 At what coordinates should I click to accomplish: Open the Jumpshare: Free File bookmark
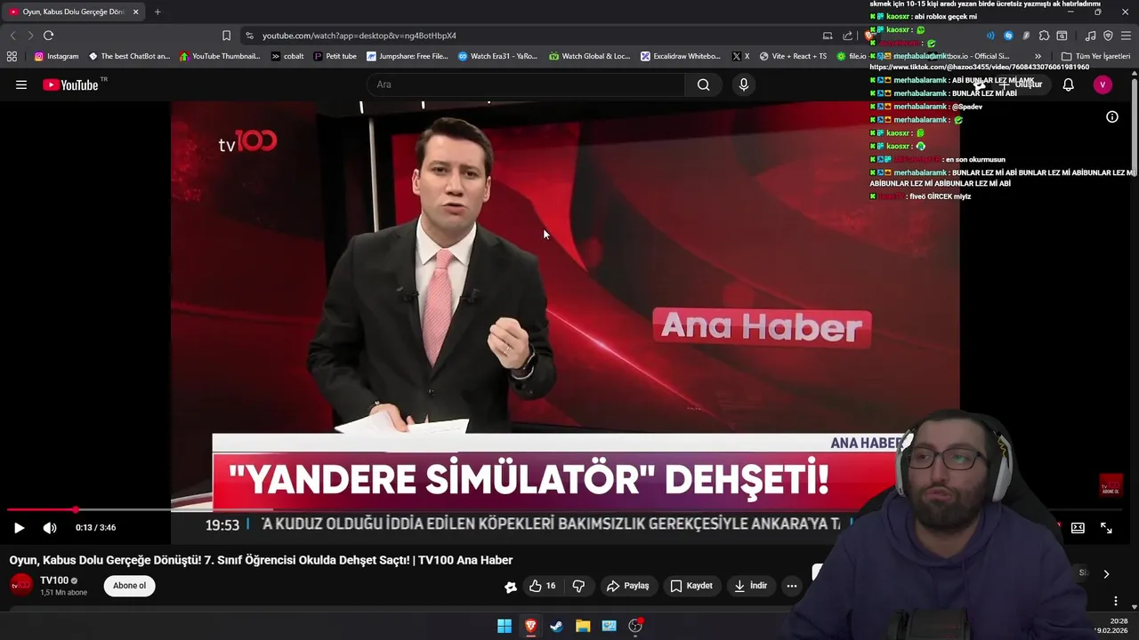[408, 56]
